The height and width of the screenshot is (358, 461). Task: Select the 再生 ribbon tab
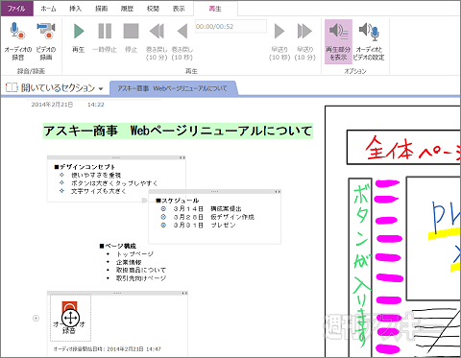215,9
